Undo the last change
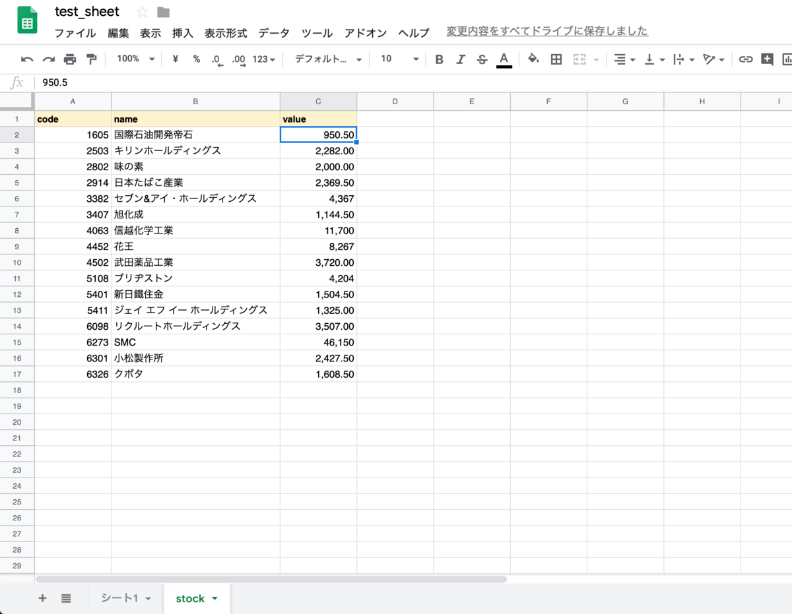Image resolution: width=792 pixels, height=614 pixels. point(26,59)
